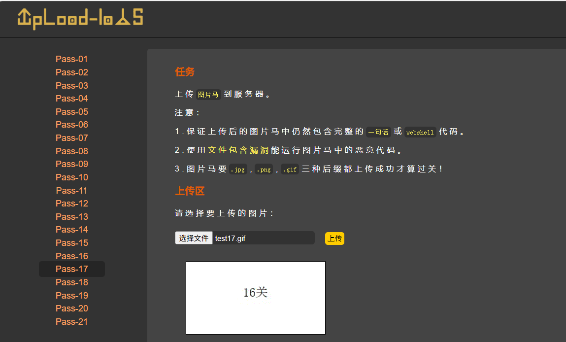Click the 一句话 code tag
Viewport: 566px width, 342px height.
tap(378, 132)
